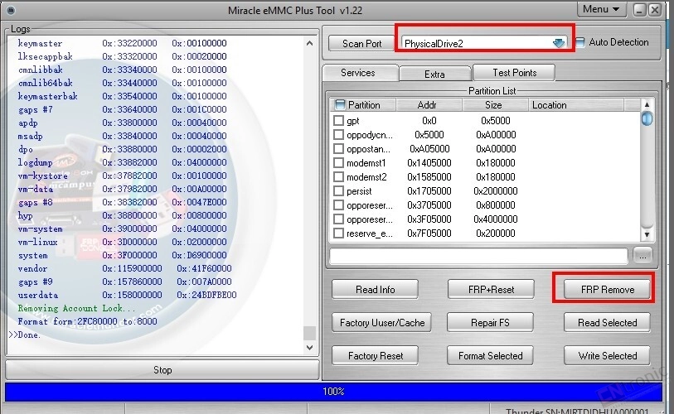Screen dimensions: 674x414
Task: Open the Menu dropdown in title bar
Action: coord(602,9)
